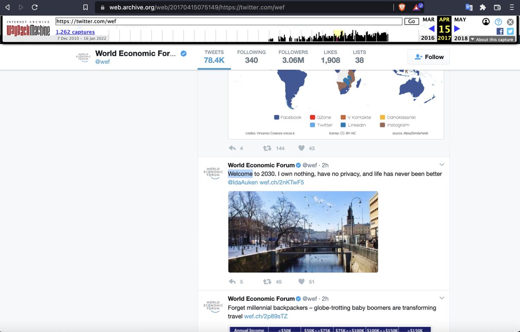Go back to the previous page

[x=6, y=7]
